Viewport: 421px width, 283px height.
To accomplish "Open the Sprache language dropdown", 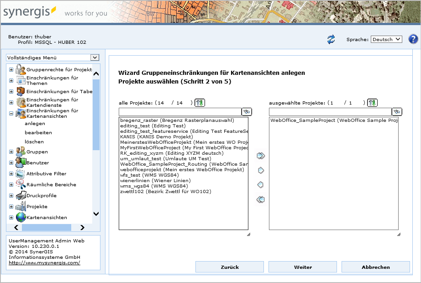I will click(386, 39).
